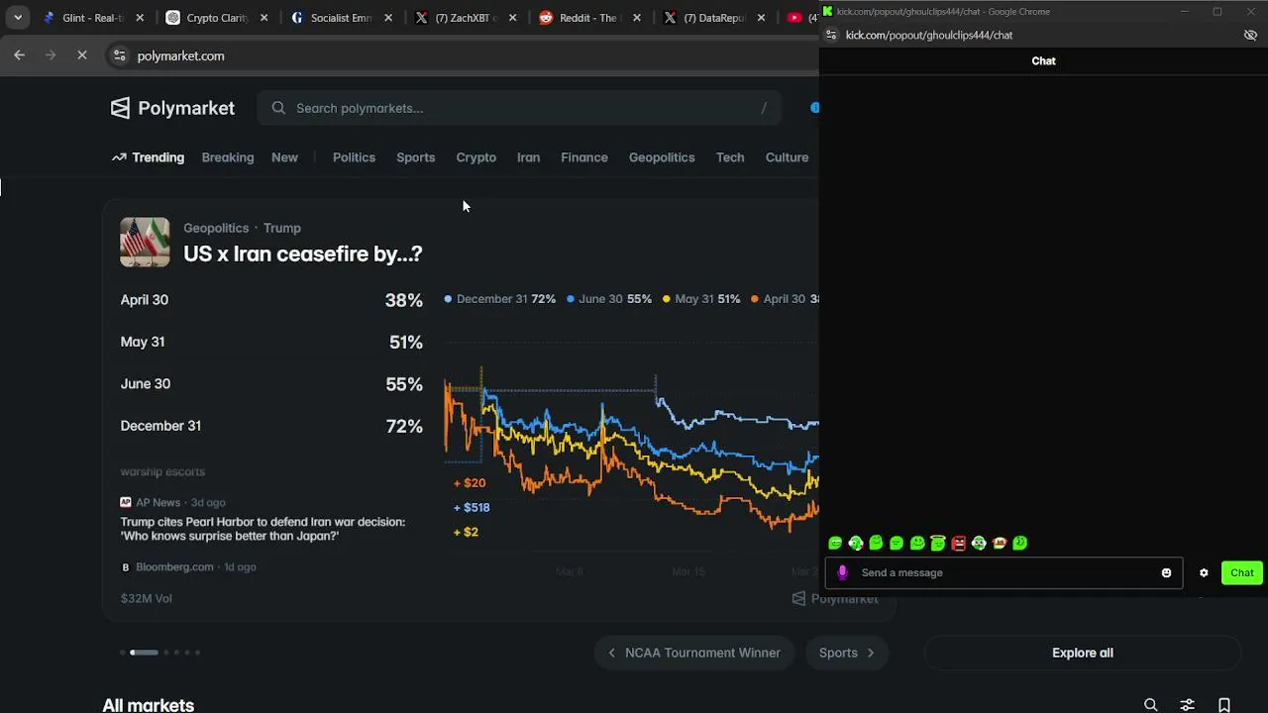Open the Trump cites Pearl Harbor headline
This screenshot has width=1268, height=713.
pos(263,529)
